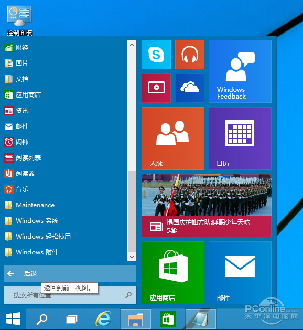303x330 pixels.
Task: Open 邮件 in the app list
Action: point(16,126)
